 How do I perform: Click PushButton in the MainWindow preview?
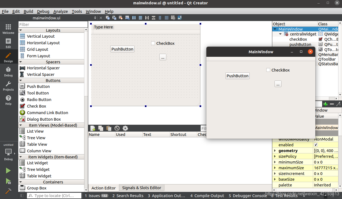[237, 76]
